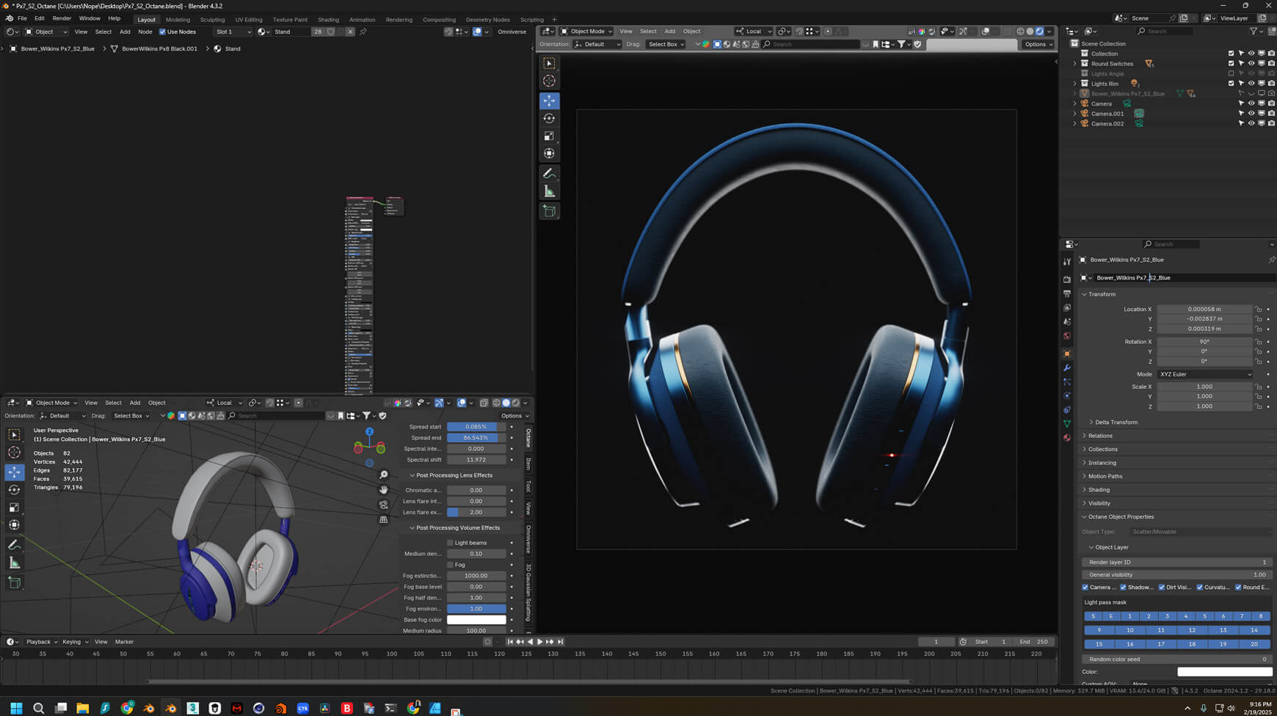Open the Material properties tab icon
The image size is (1277, 716).
[1067, 438]
